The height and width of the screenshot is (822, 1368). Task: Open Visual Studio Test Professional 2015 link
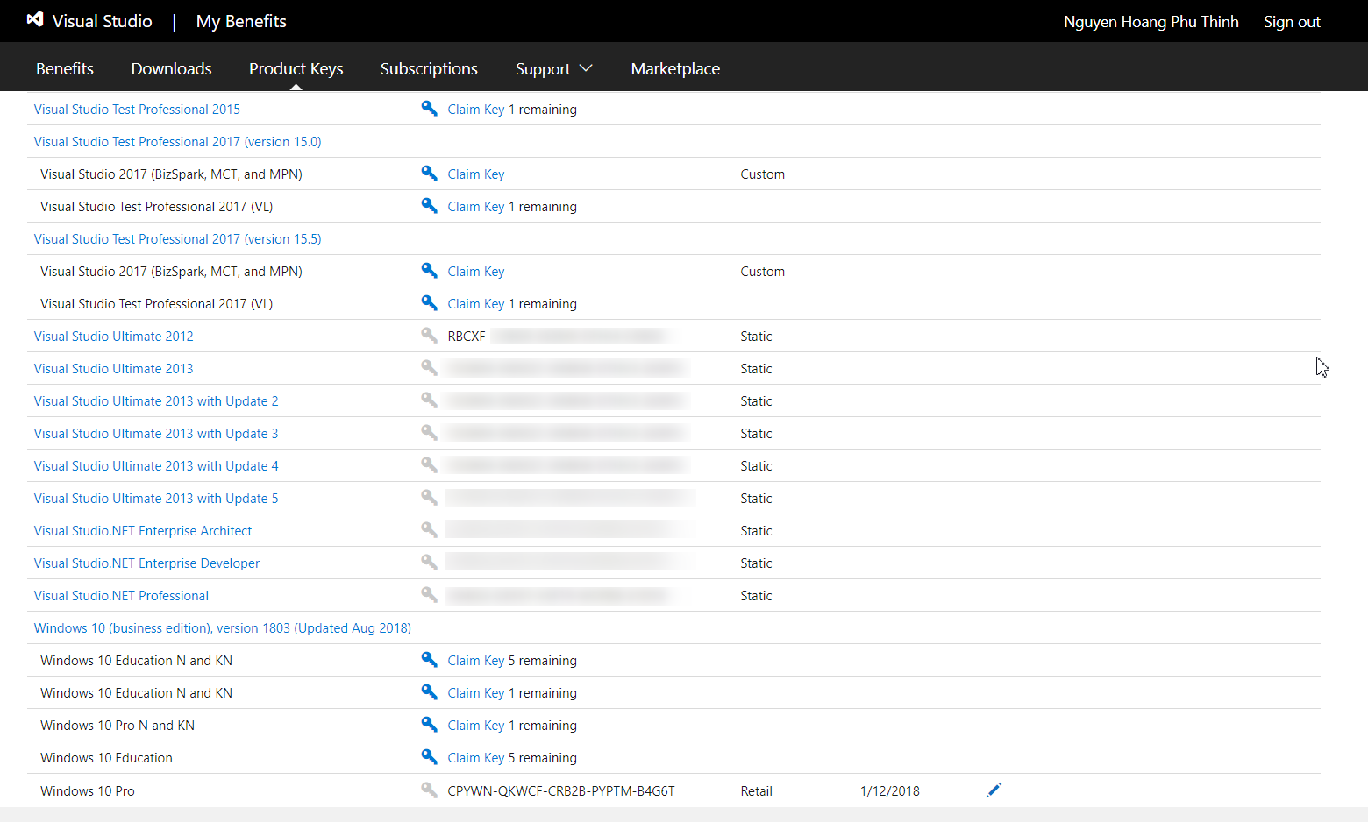click(x=137, y=110)
